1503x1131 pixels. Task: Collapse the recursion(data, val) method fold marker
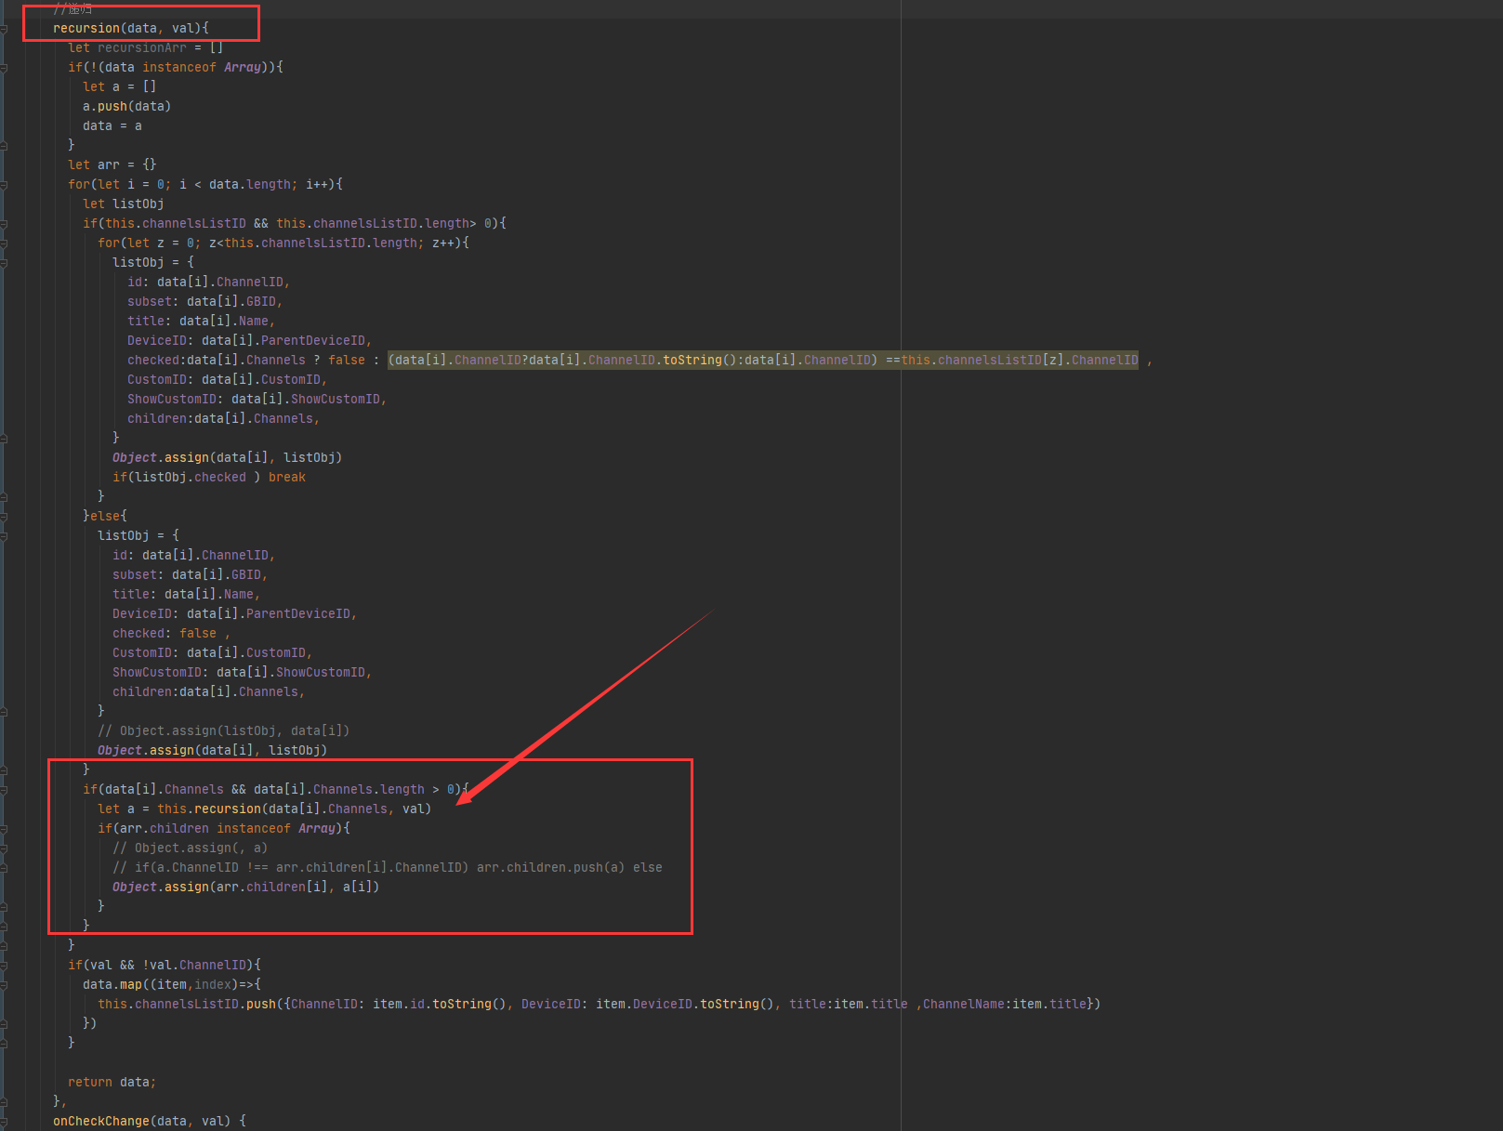pyautogui.click(x=5, y=29)
